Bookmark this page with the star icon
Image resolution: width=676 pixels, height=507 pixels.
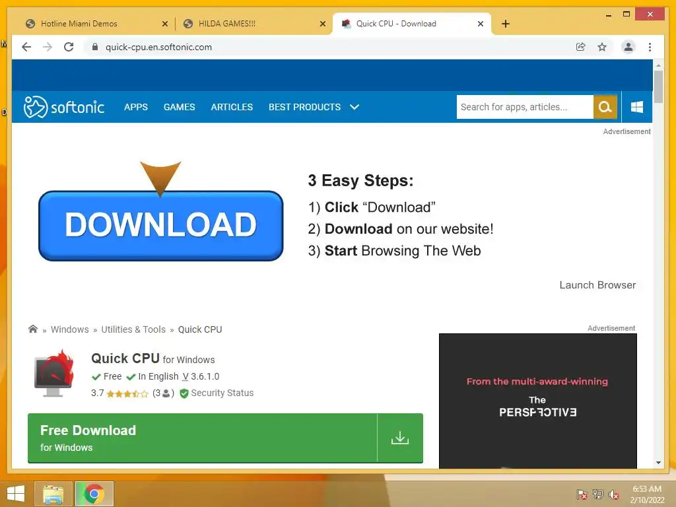[602, 47]
